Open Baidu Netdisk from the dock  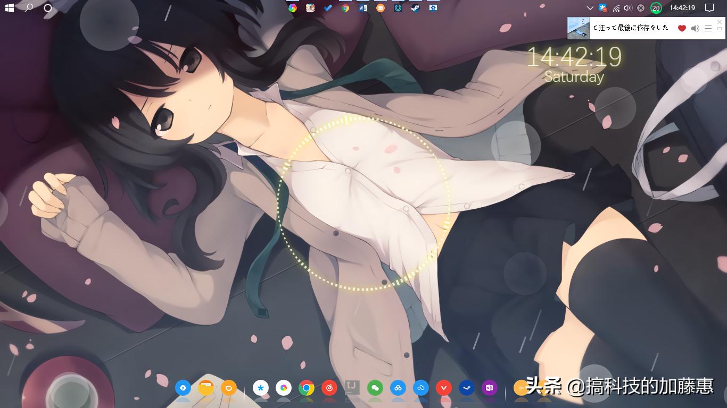398,388
